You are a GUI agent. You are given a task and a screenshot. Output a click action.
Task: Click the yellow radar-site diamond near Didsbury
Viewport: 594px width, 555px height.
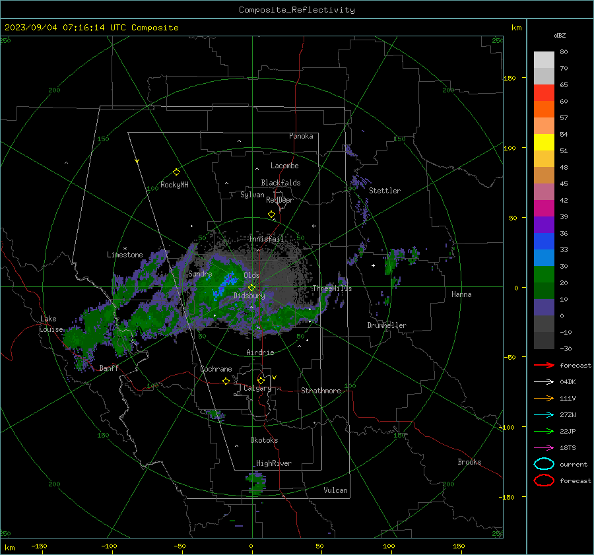point(251,288)
